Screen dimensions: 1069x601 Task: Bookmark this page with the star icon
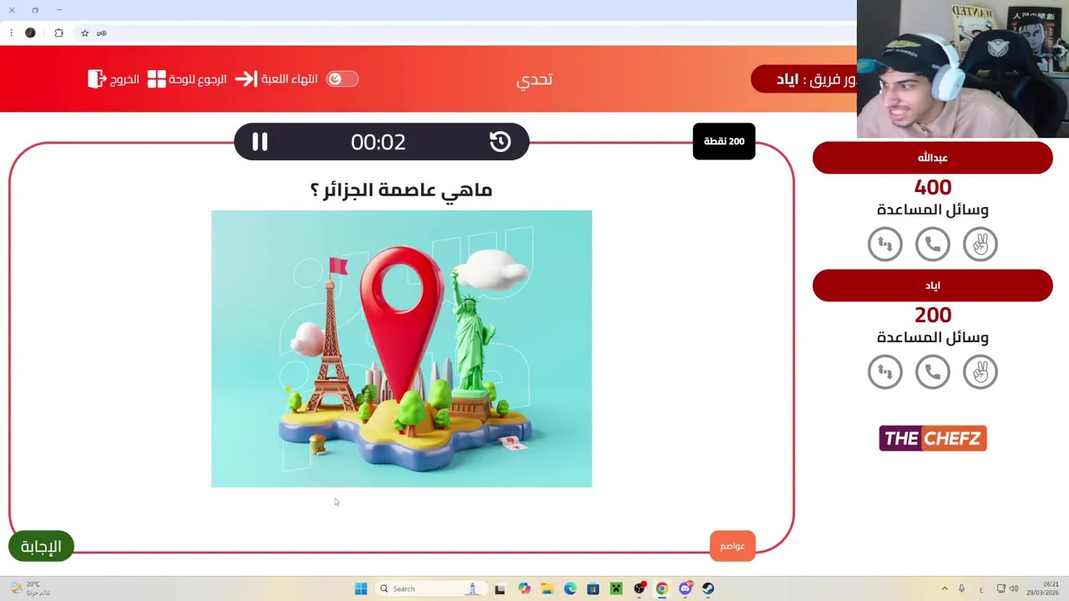[84, 33]
